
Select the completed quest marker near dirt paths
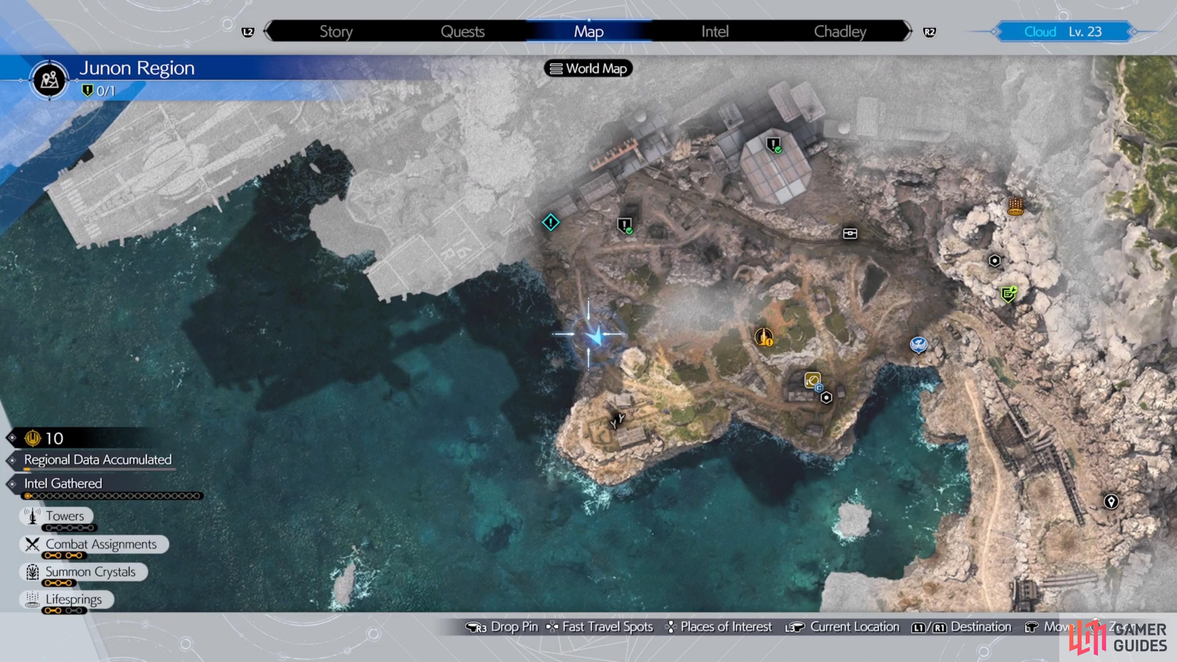625,226
